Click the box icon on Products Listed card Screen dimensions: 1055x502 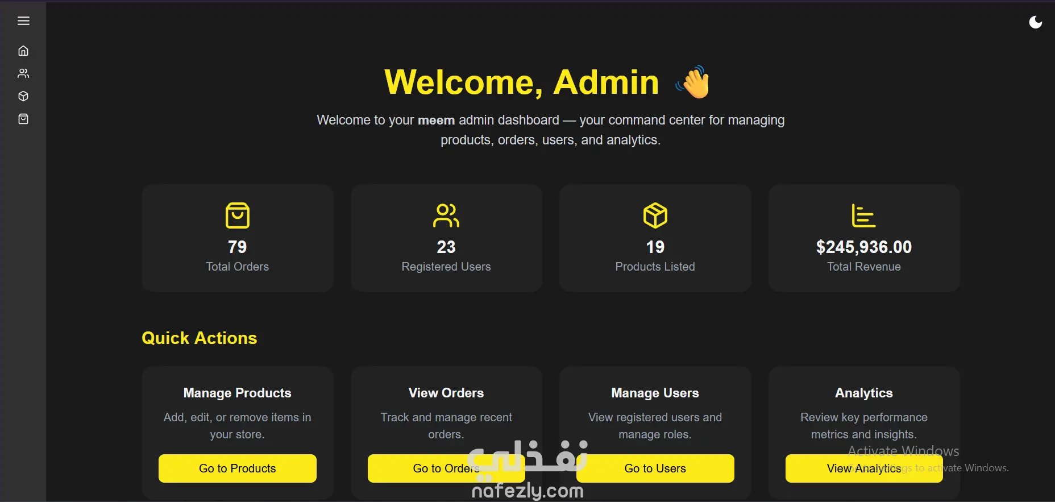click(x=655, y=215)
